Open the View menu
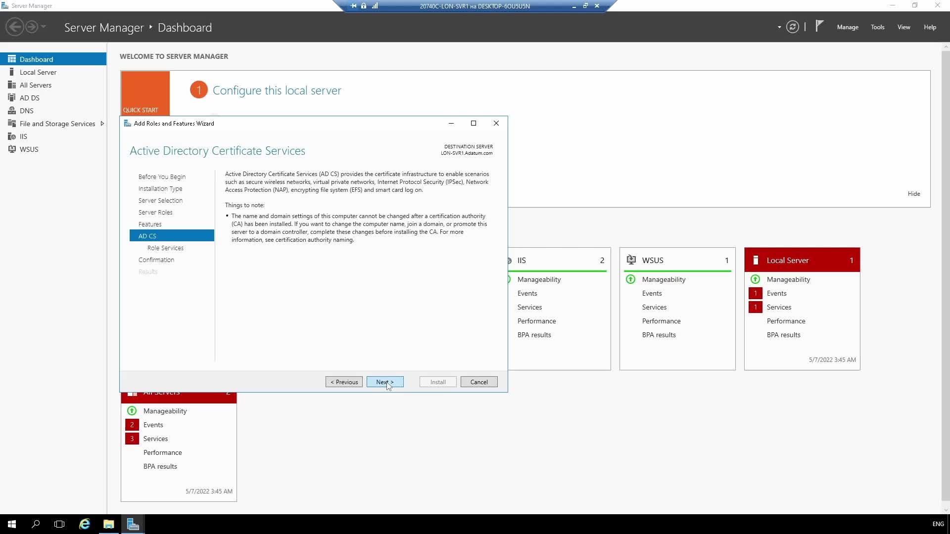This screenshot has width=950, height=534. click(x=904, y=27)
